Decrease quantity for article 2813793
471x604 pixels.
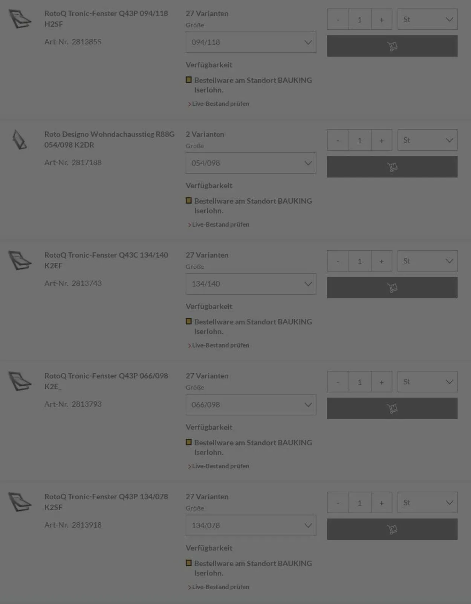338,382
